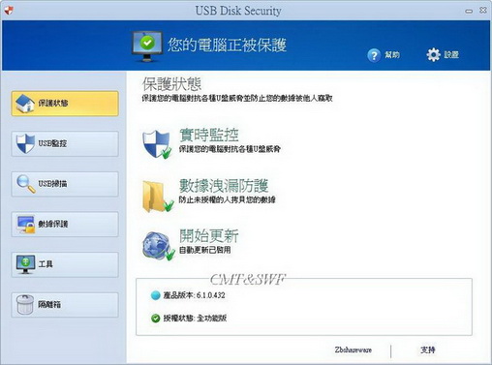Image resolution: width=492 pixels, height=365 pixels.
Task: Click the USB Disk Security window title
Action: tap(238, 11)
